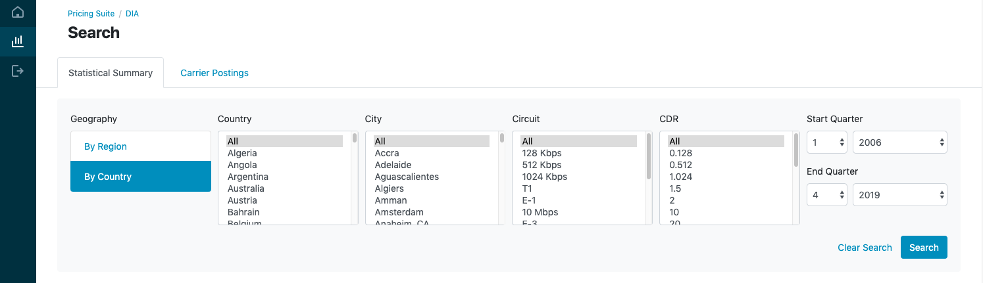
Task: Click the Clear Search link
Action: [865, 248]
